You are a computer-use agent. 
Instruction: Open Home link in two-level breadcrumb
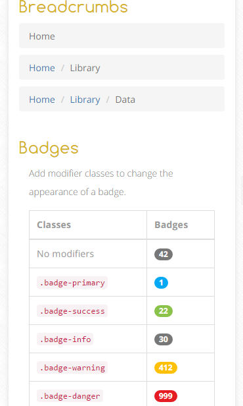tap(42, 68)
